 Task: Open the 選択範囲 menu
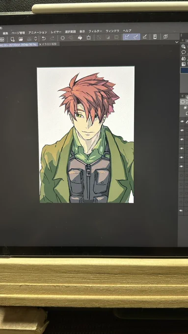click(x=70, y=32)
